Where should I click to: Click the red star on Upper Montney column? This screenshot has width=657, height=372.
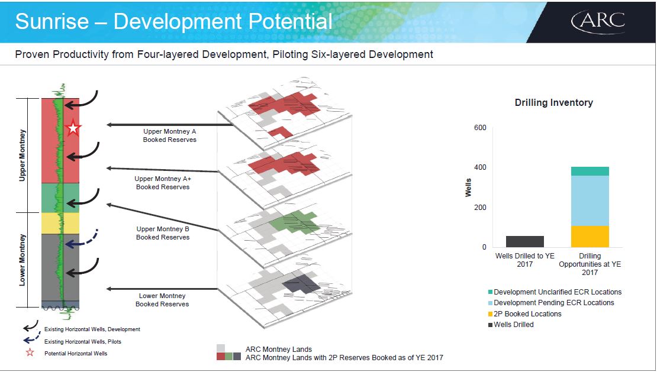73,128
